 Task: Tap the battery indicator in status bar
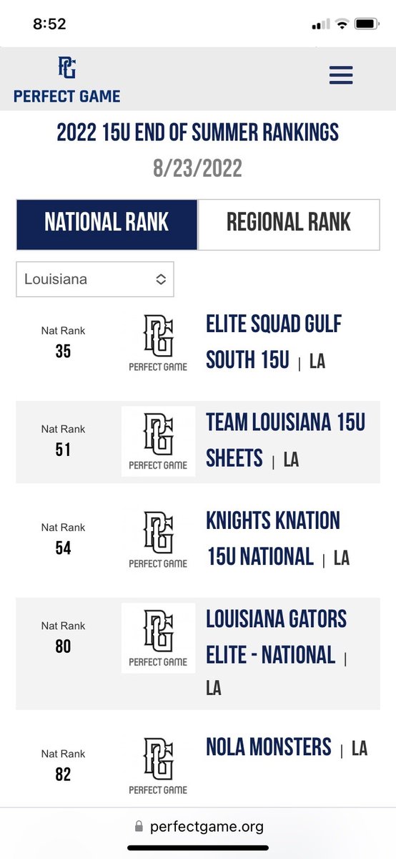point(367,24)
